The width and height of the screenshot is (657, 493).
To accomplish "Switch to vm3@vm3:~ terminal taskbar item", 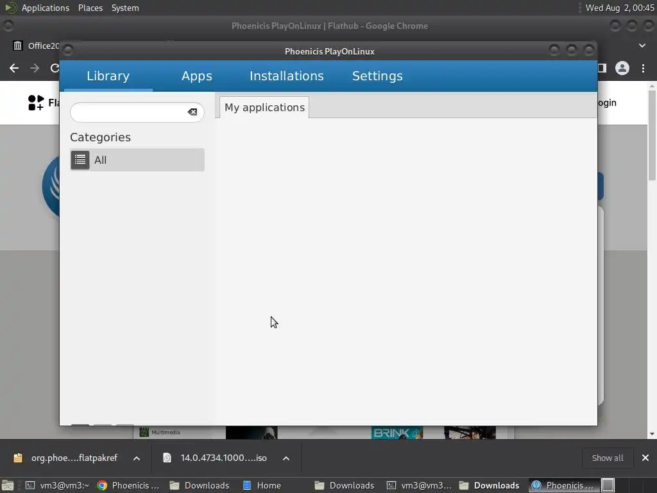I will point(57,485).
